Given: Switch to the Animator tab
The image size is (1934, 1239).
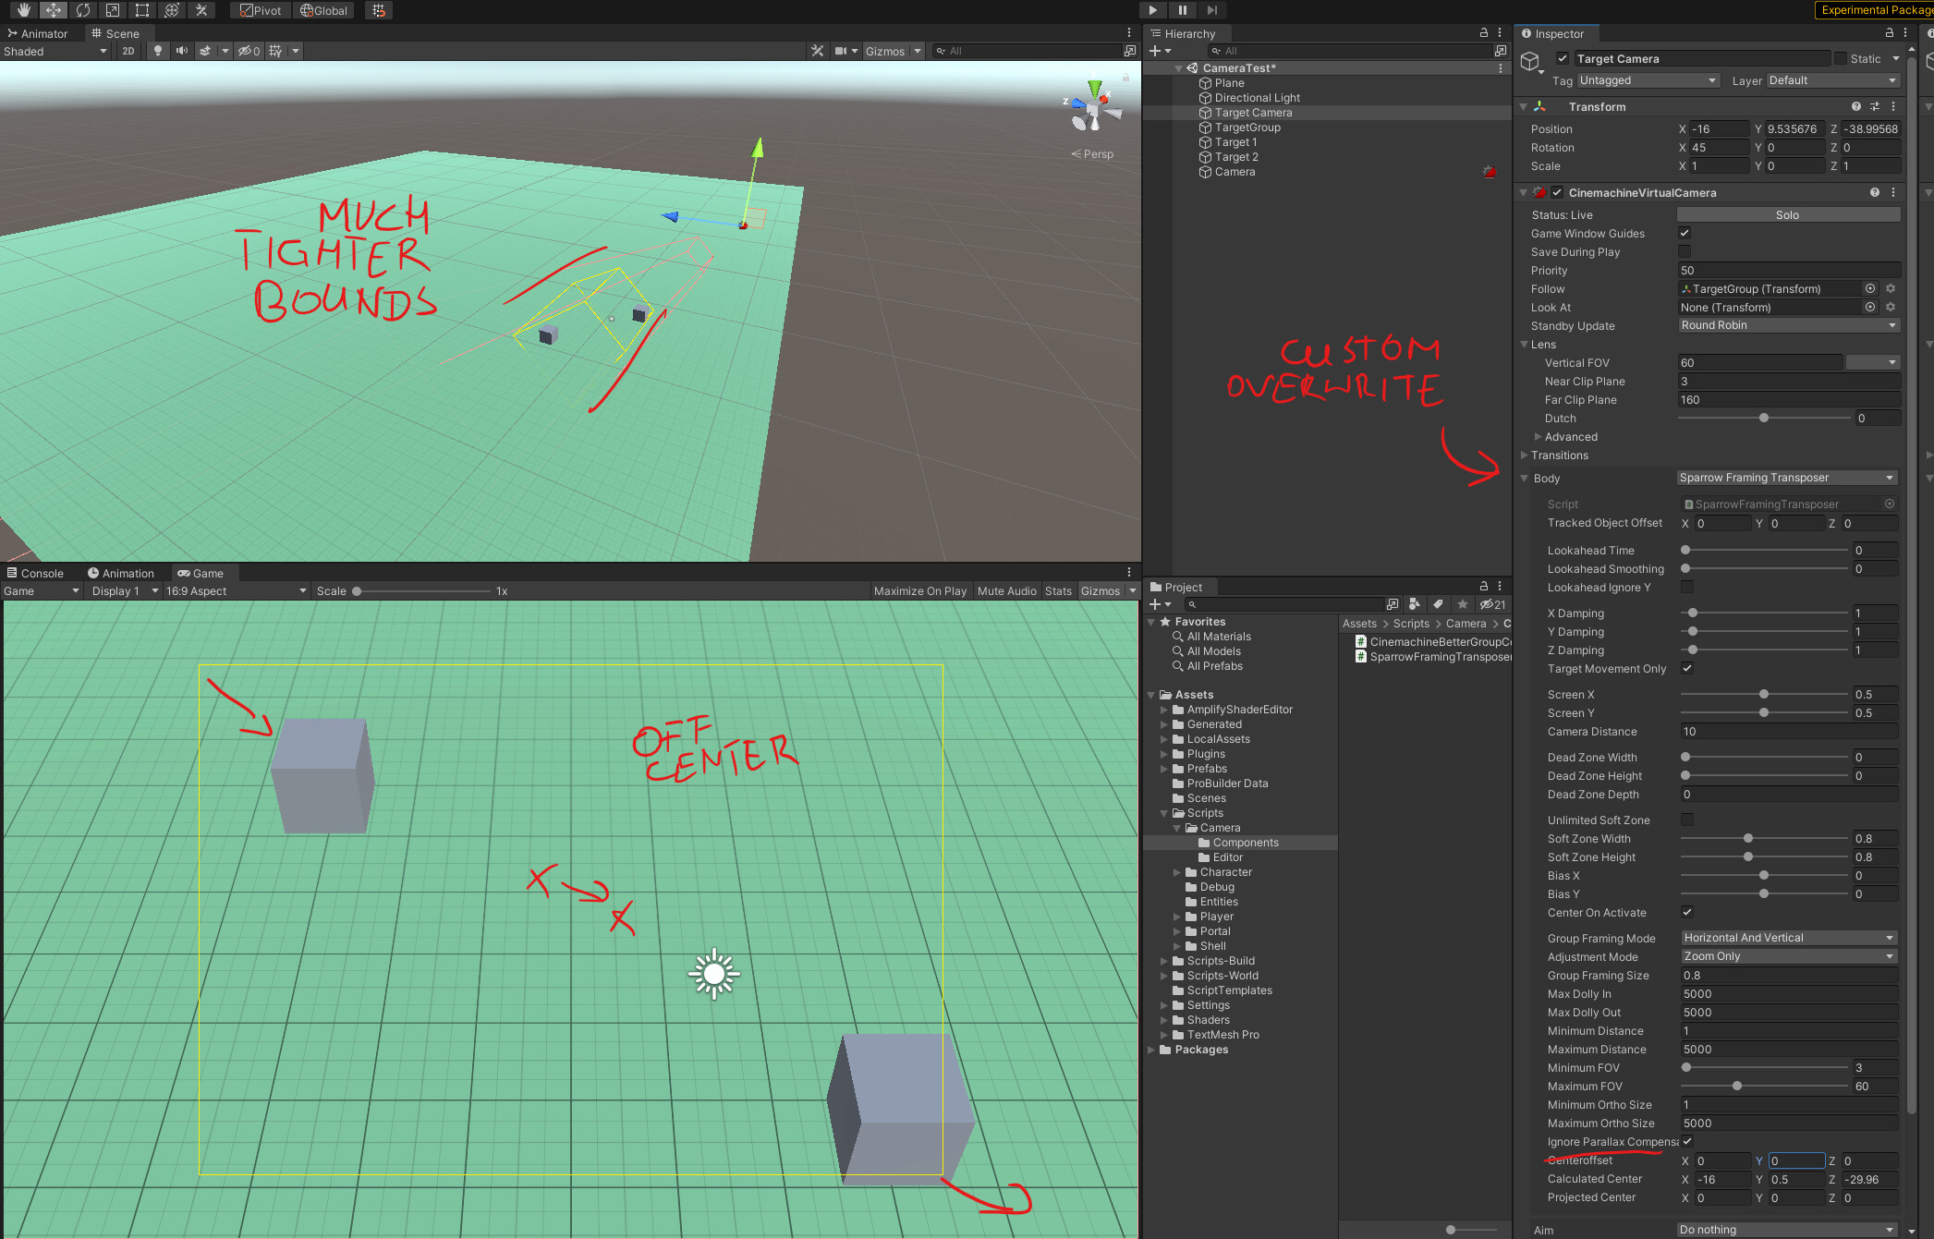Looking at the screenshot, I should click(x=38, y=33).
